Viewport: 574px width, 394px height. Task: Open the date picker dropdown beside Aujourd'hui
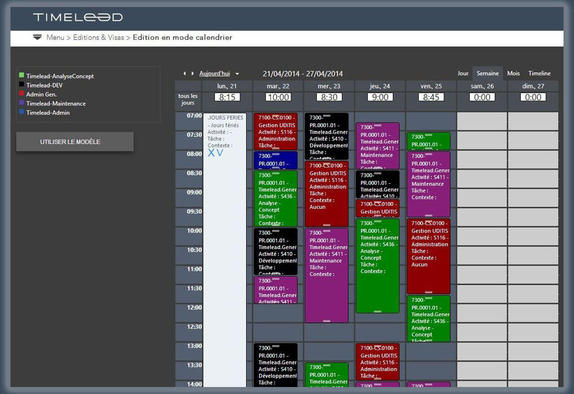[237, 74]
